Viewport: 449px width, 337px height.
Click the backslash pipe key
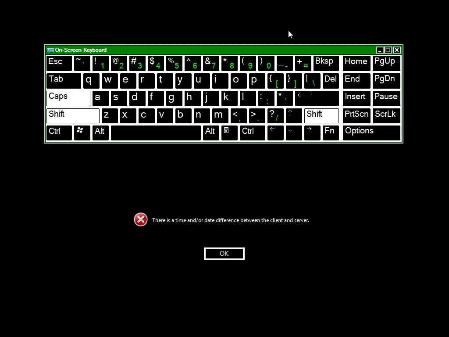(x=312, y=81)
